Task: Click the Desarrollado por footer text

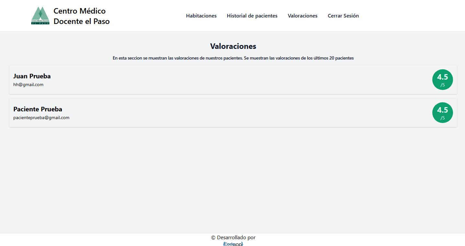Action: click(x=233, y=238)
